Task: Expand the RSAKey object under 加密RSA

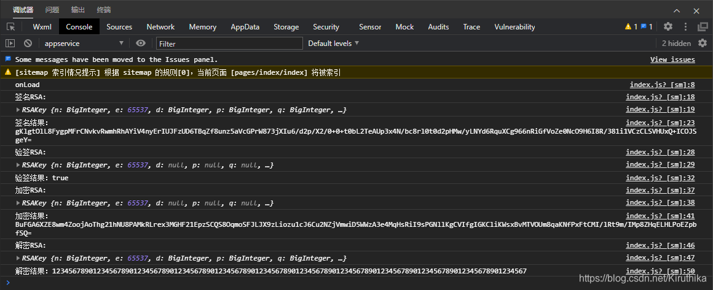Action: 18,203
